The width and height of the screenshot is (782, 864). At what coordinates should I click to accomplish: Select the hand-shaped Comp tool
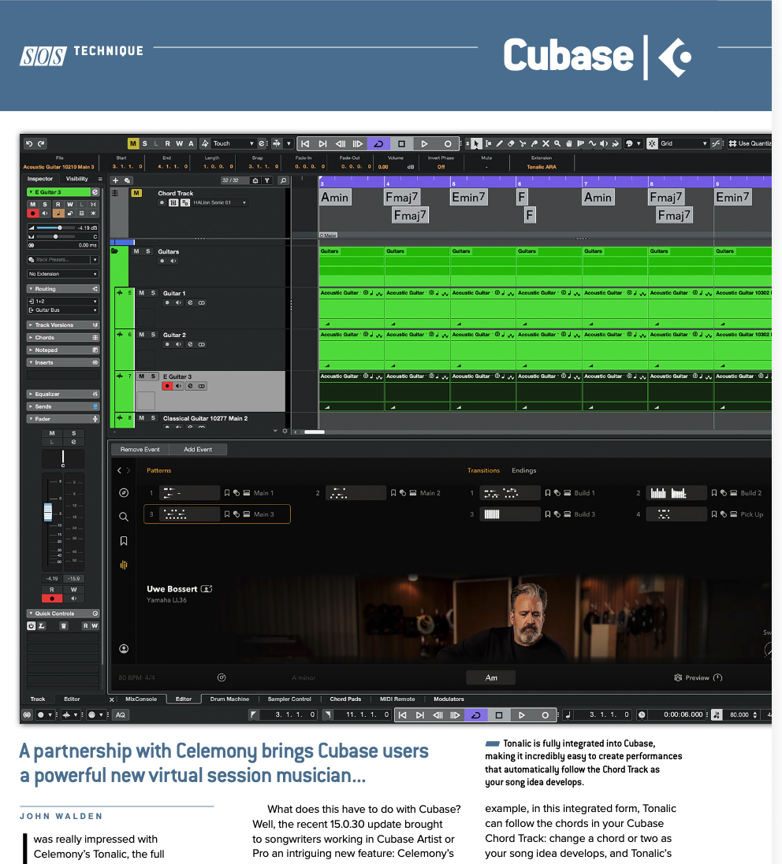point(569,144)
